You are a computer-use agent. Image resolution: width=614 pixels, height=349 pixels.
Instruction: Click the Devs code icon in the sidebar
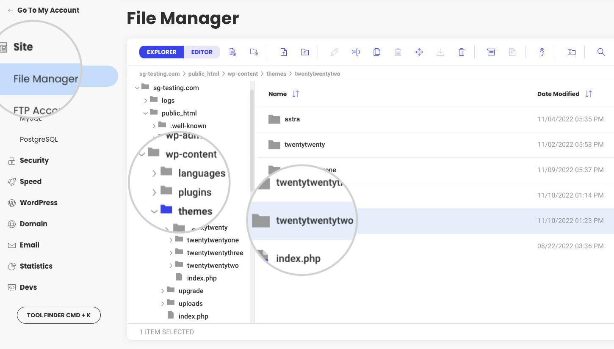(12, 288)
